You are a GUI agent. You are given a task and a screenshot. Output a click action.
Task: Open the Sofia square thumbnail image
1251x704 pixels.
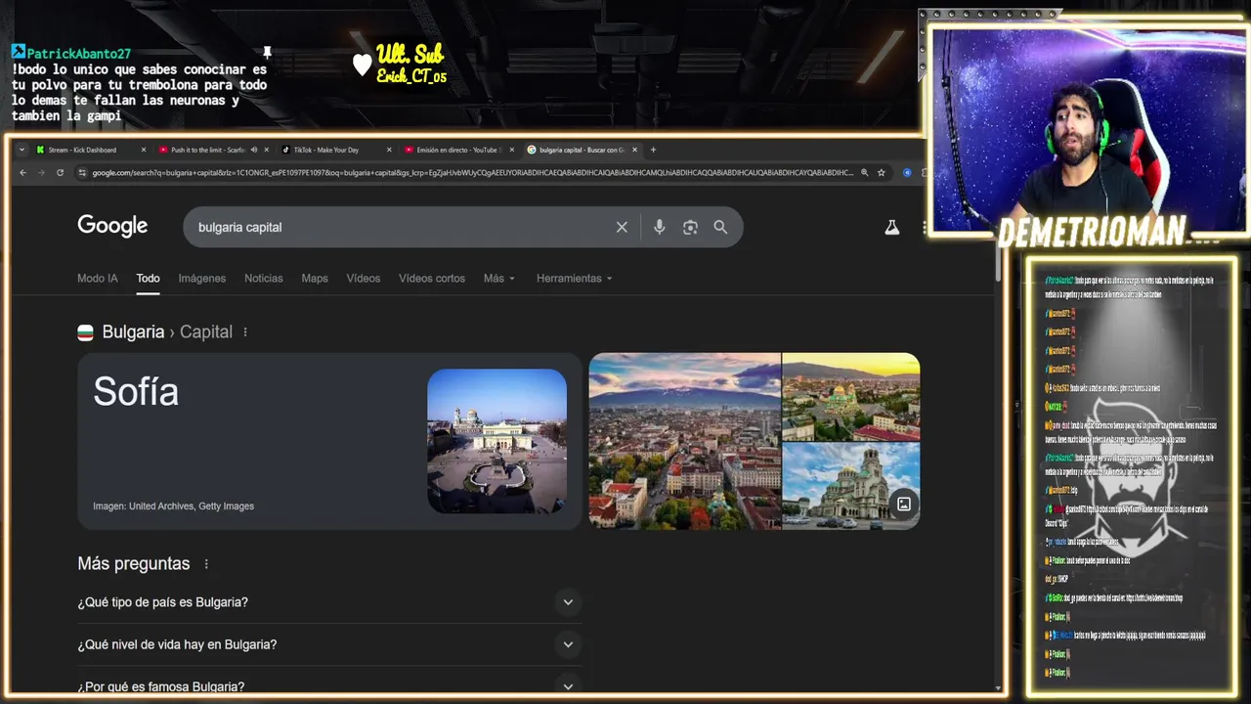[x=496, y=441]
